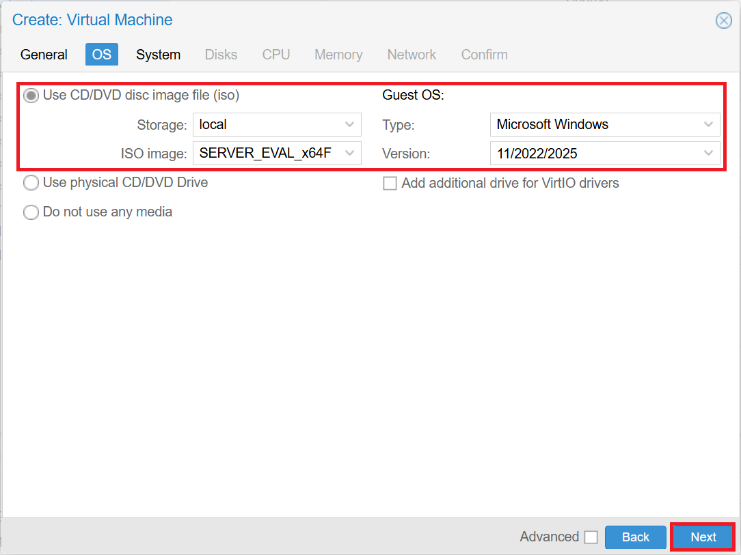The height and width of the screenshot is (555, 741).
Task: Select the Use CD/DVD disc image file option
Action: (31, 96)
